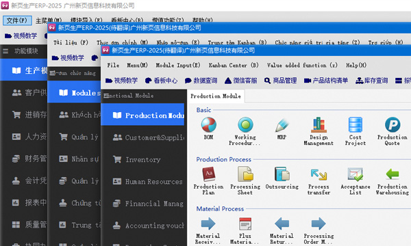Switch to Production Module tab
This screenshot has width=411, height=246.
216,96
